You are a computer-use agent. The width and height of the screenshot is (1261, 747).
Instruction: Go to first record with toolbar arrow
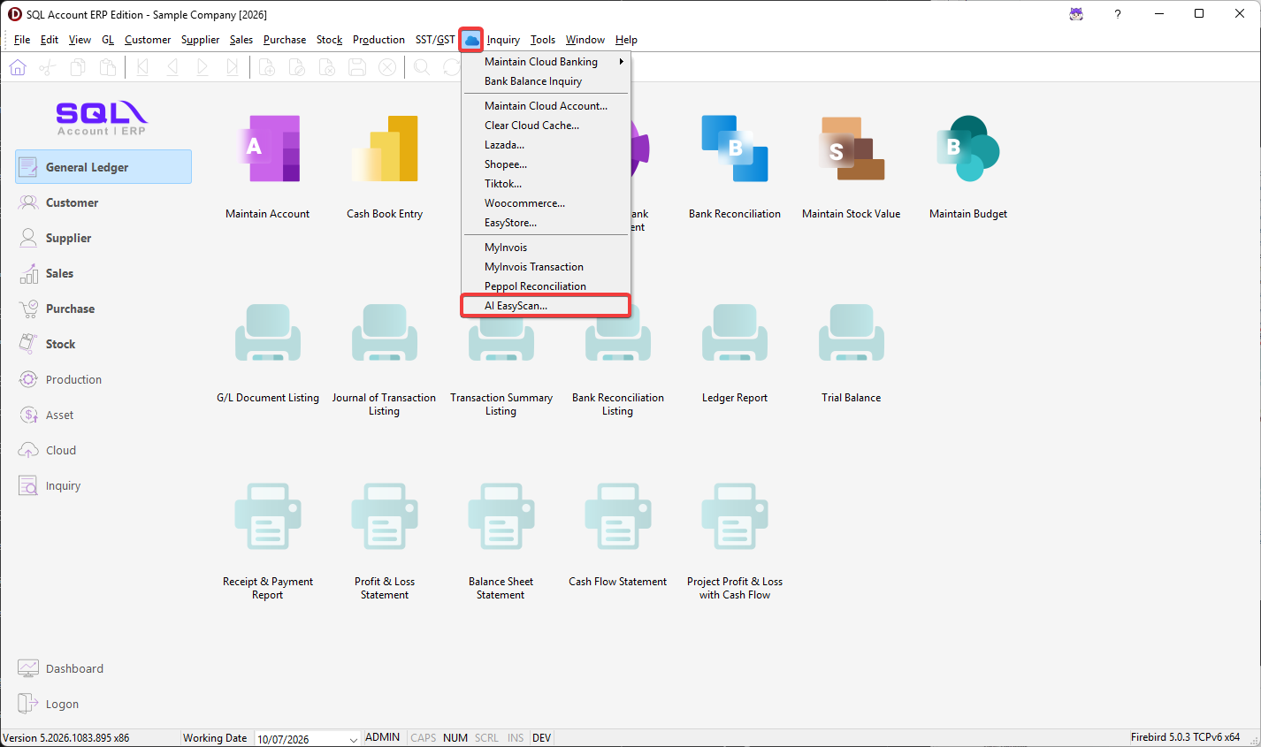[142, 67]
